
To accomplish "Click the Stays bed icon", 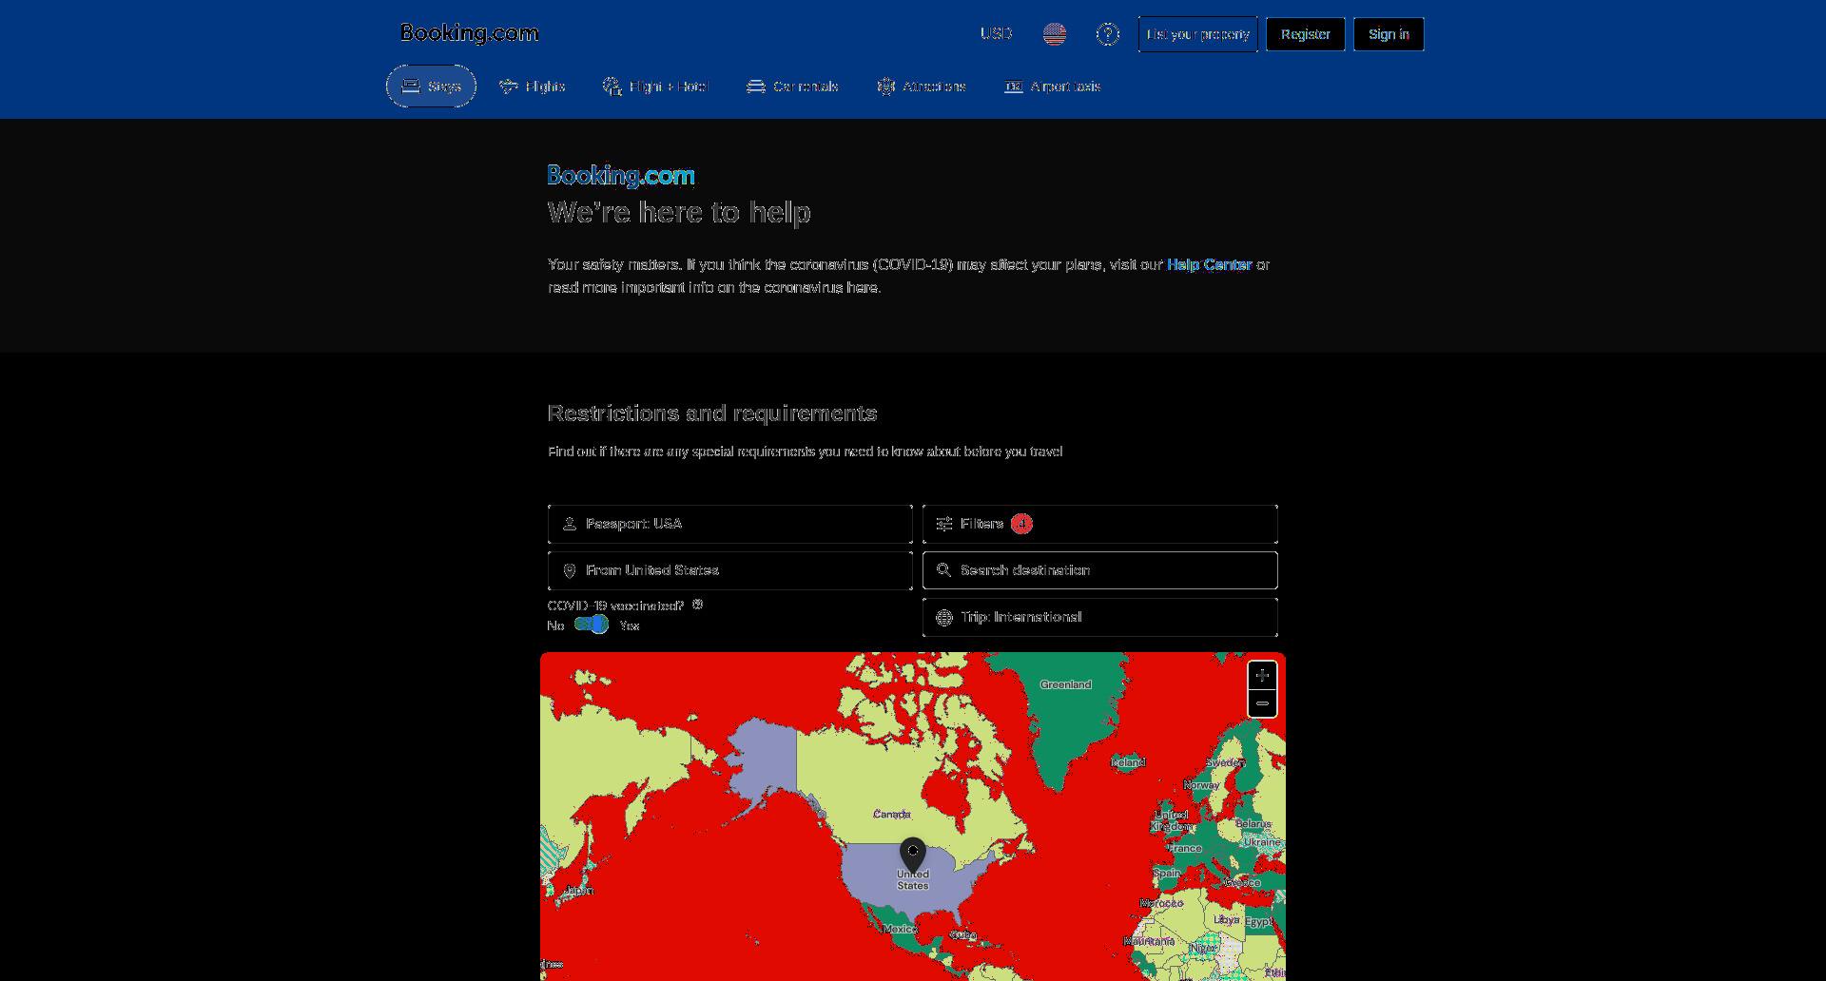I will (x=411, y=87).
